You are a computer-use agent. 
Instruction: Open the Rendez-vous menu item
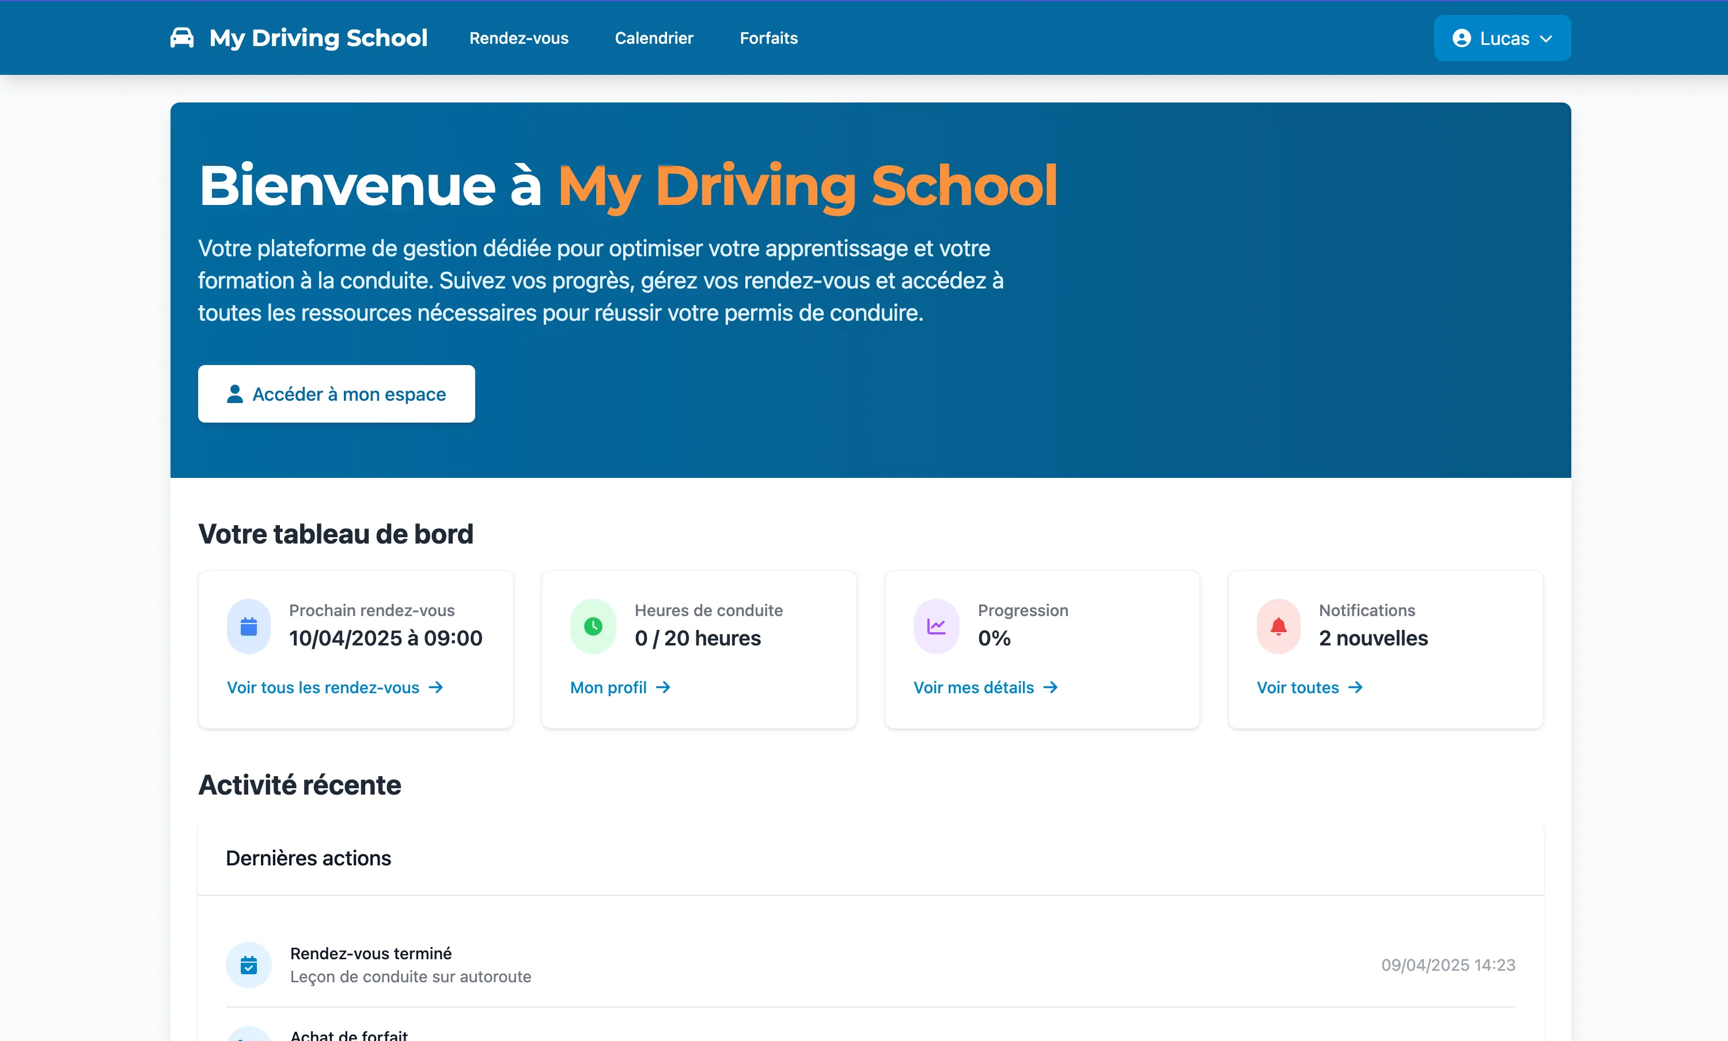pyautogui.click(x=518, y=38)
